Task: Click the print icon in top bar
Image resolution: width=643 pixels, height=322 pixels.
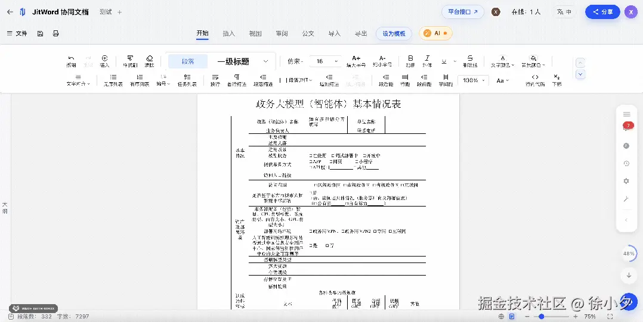Action: 56,33
